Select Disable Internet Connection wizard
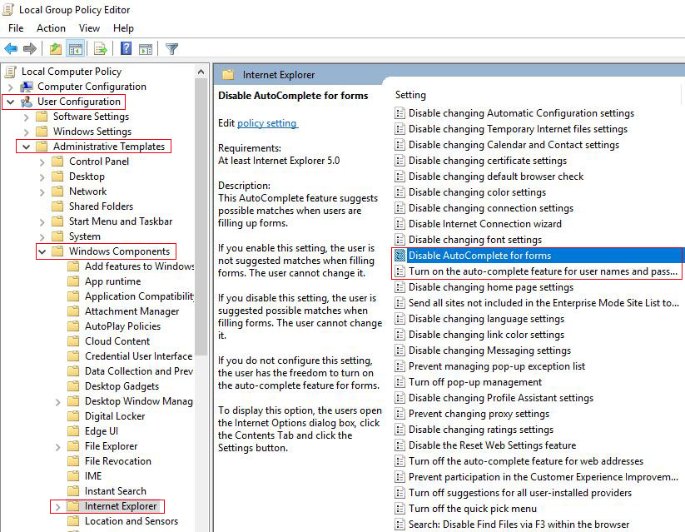The image size is (685, 532). click(485, 224)
